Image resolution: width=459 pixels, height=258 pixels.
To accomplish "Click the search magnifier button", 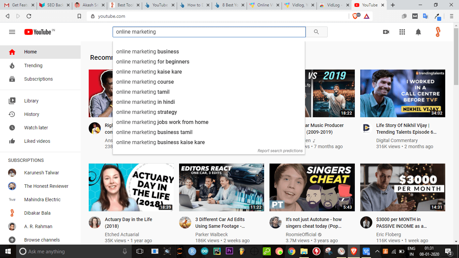I will pos(316,32).
